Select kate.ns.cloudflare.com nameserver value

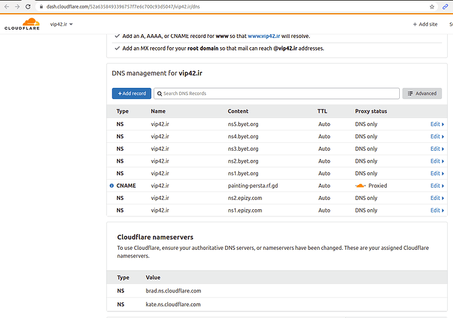click(173, 304)
